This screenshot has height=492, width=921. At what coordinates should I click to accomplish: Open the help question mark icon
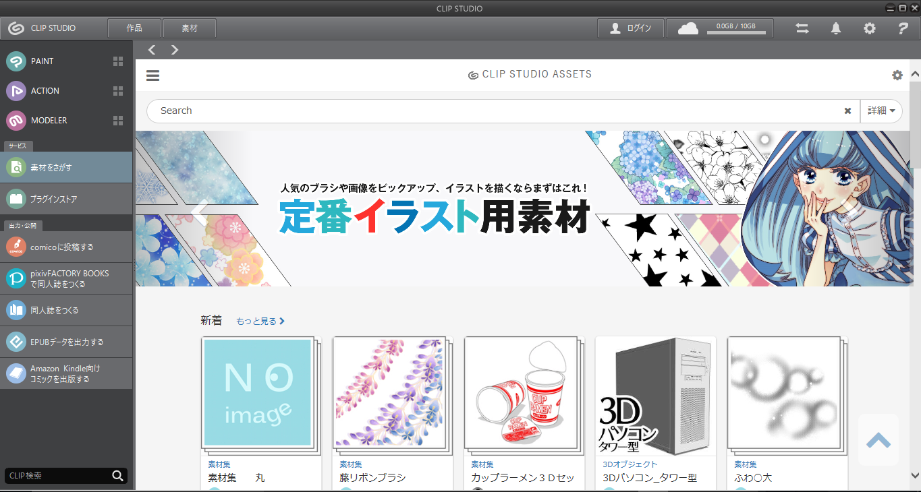coord(903,28)
